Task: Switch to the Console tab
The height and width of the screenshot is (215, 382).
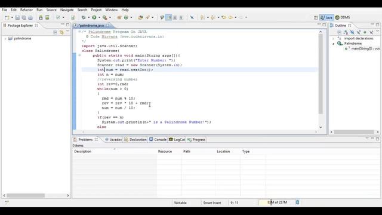Action: 158,140
